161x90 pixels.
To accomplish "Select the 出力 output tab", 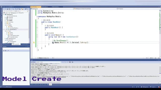I will (50, 84).
